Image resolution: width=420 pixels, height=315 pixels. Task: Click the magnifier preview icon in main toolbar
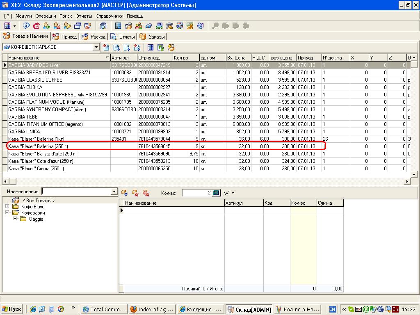pyautogui.click(x=103, y=26)
